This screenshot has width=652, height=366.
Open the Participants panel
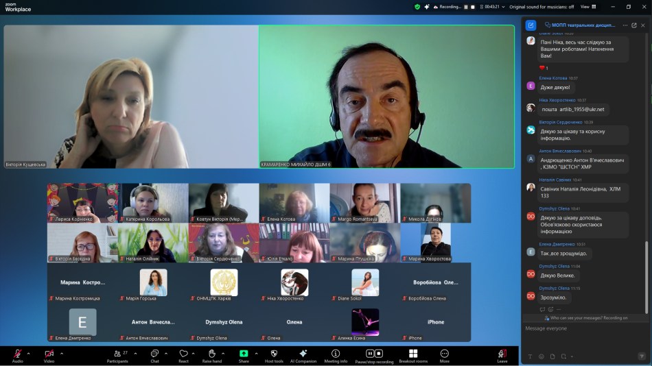point(116,355)
